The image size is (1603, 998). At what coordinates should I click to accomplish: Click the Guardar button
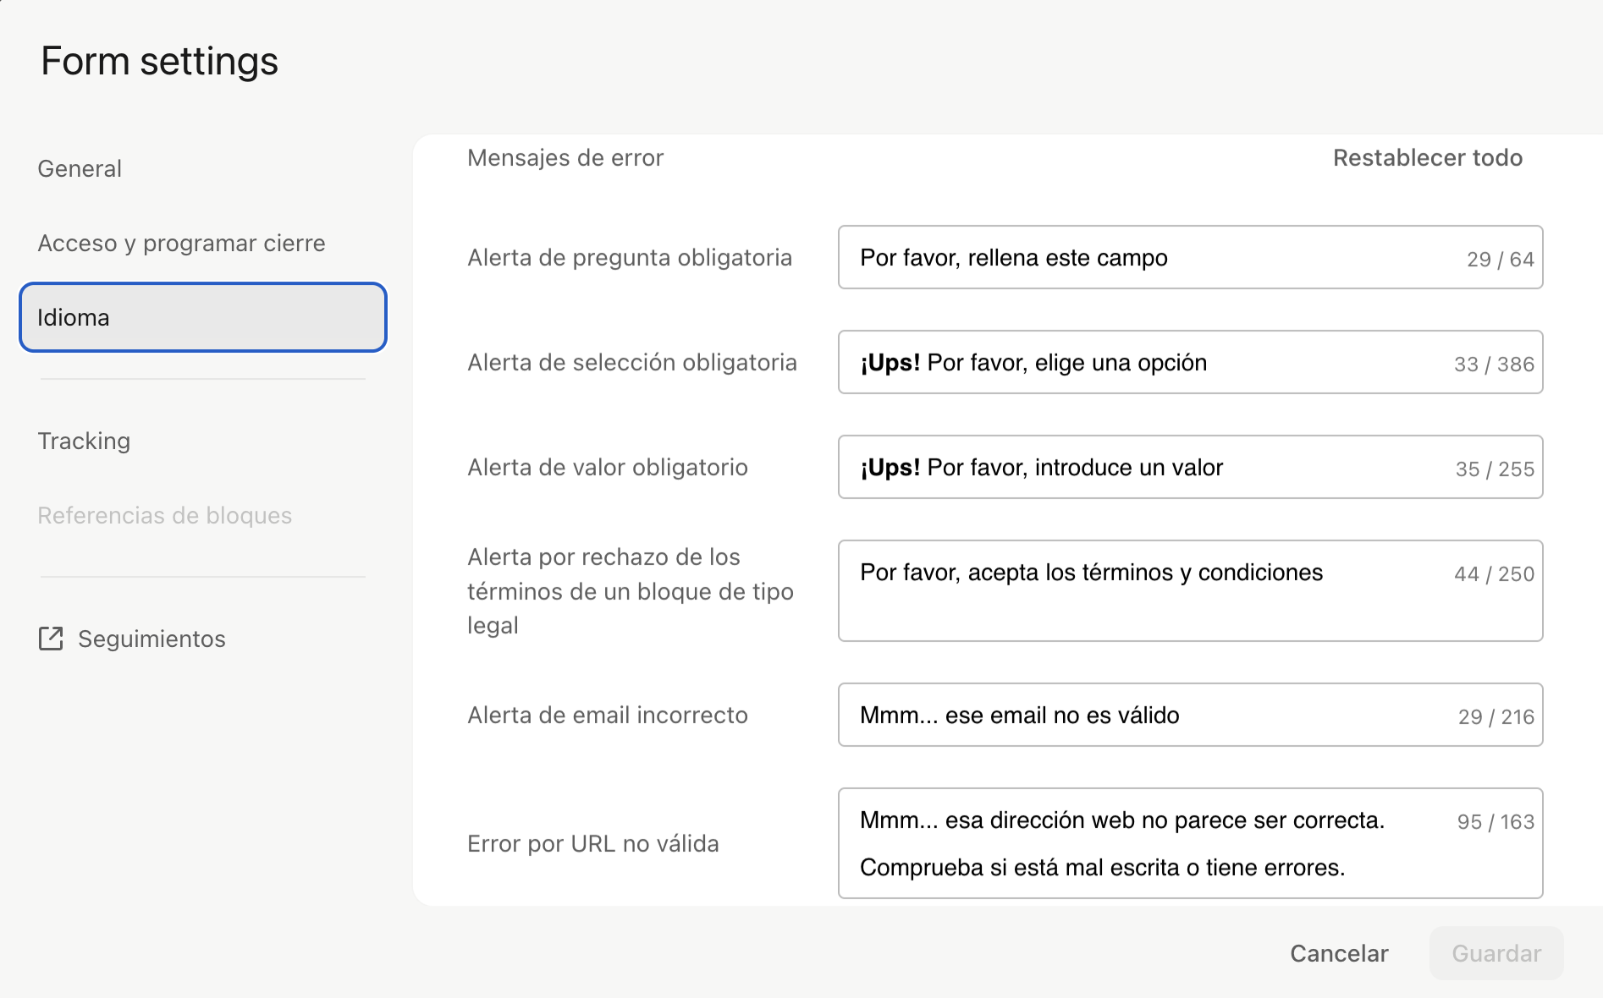1496,953
